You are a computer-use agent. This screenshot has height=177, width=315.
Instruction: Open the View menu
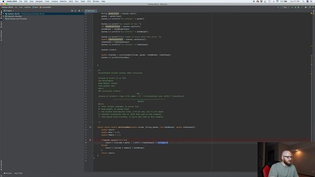[31, 1]
